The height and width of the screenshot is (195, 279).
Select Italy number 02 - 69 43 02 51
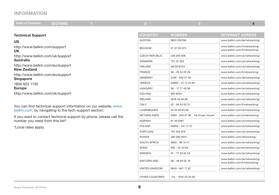(x=180, y=105)
